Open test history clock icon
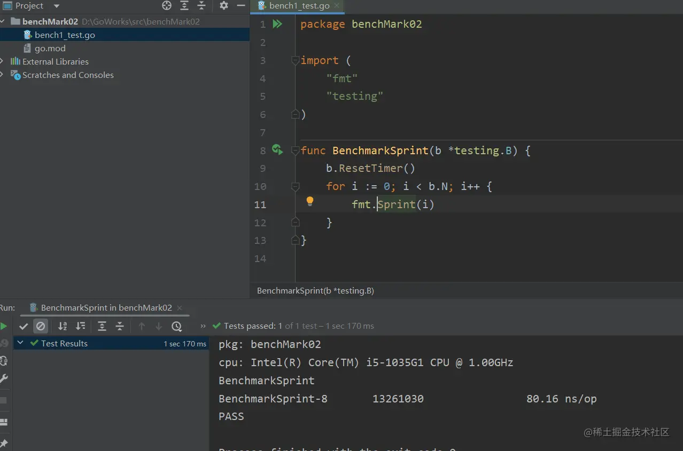Screen dimensions: 683x451 point(177,326)
